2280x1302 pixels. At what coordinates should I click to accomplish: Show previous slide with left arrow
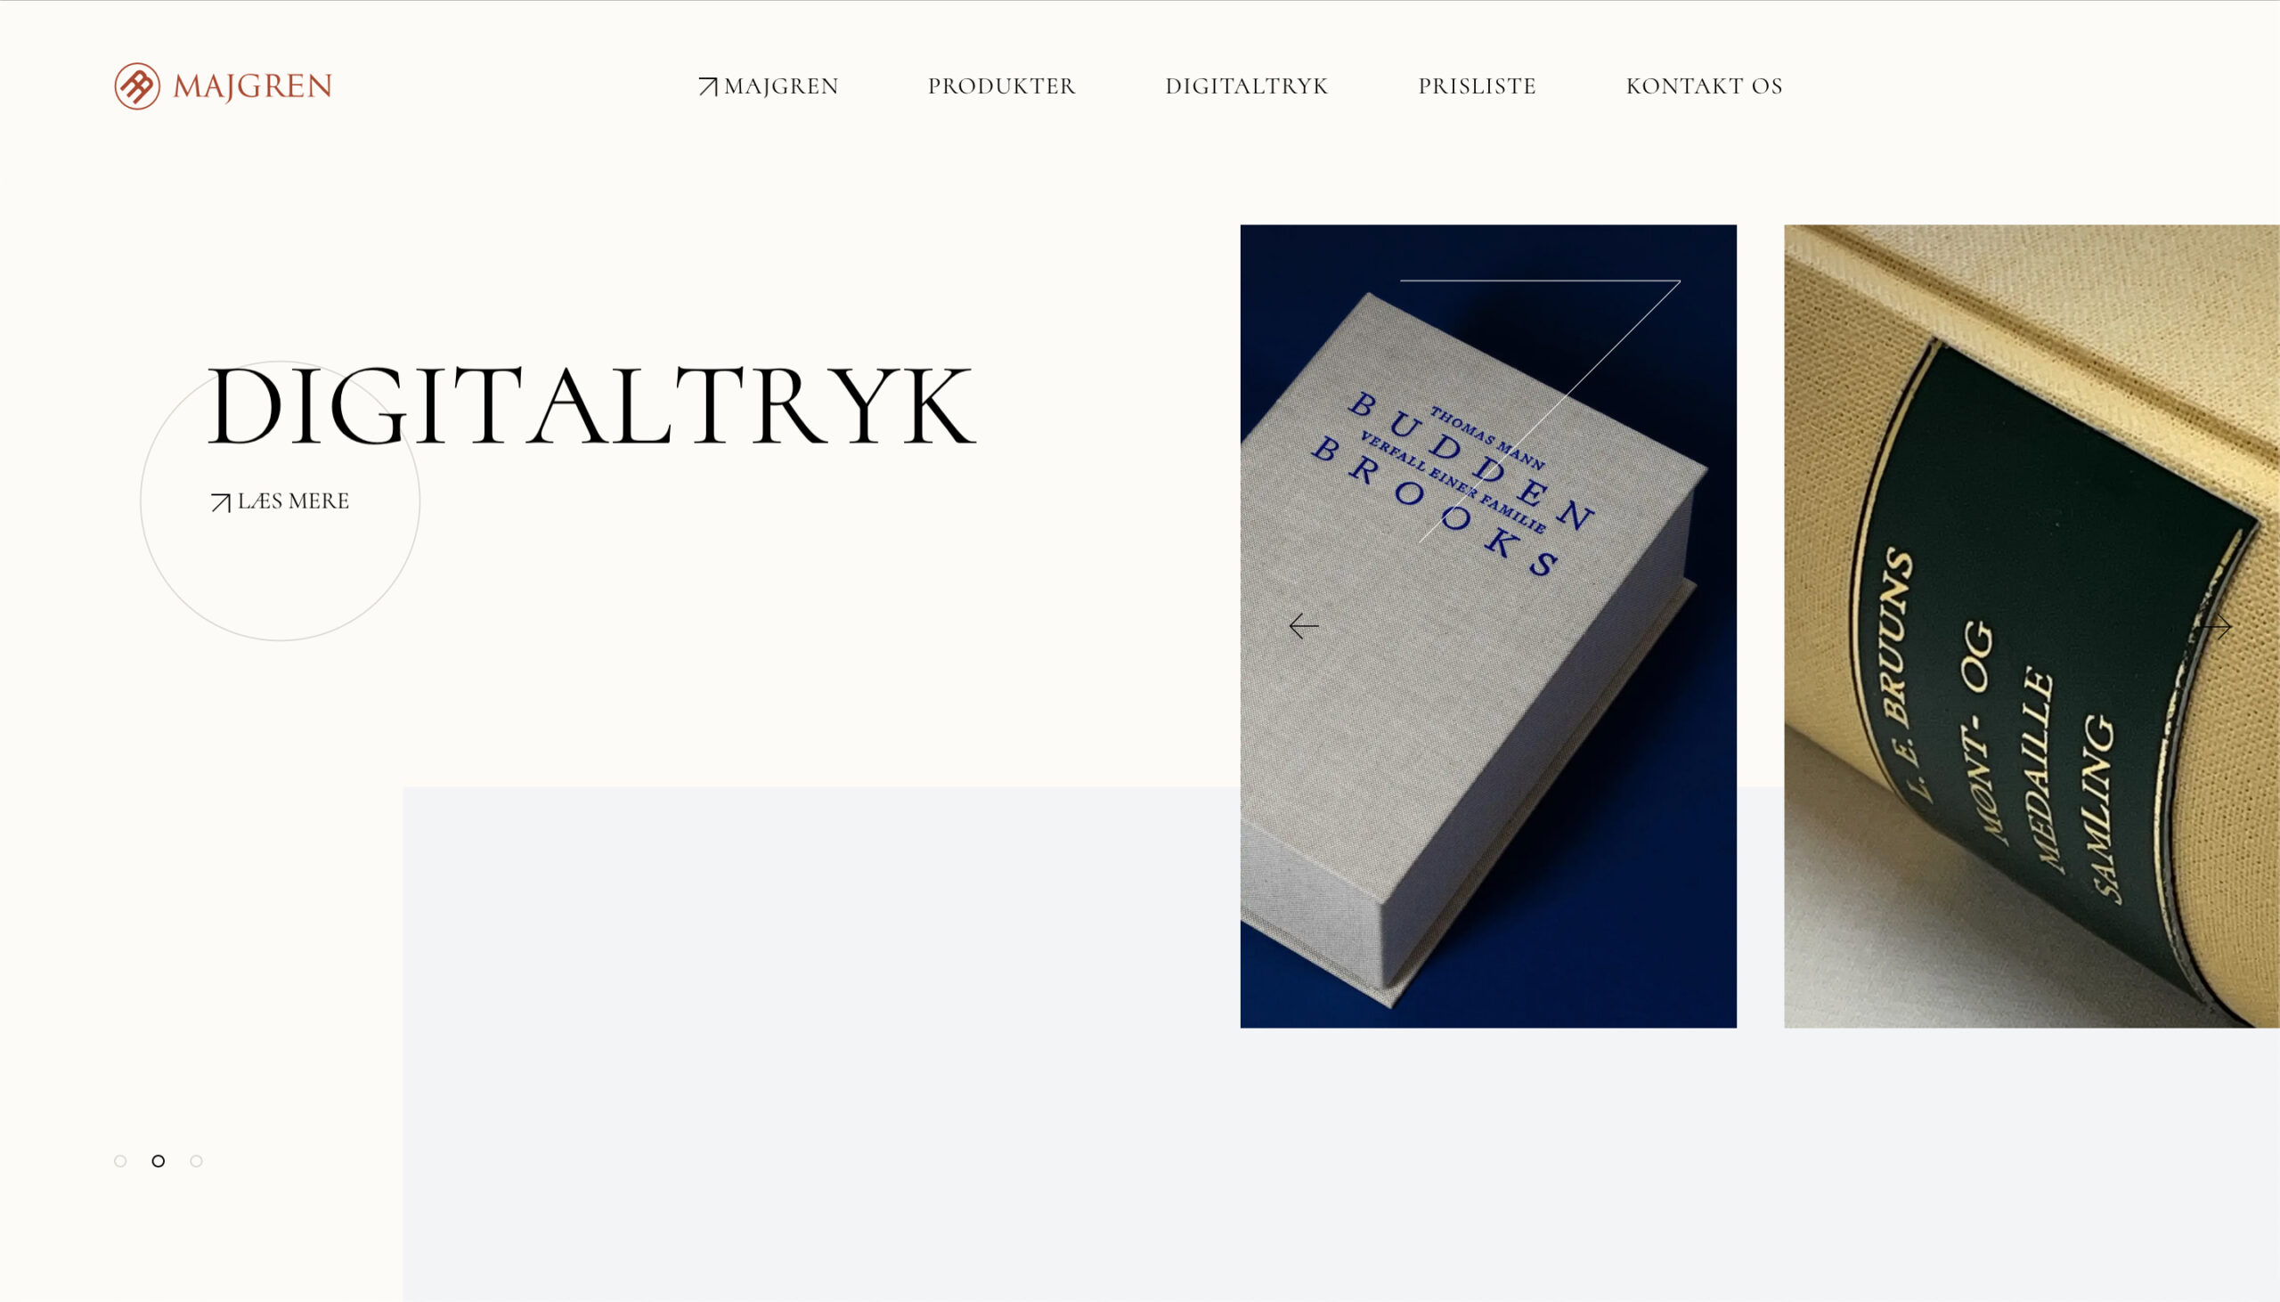tap(1304, 626)
